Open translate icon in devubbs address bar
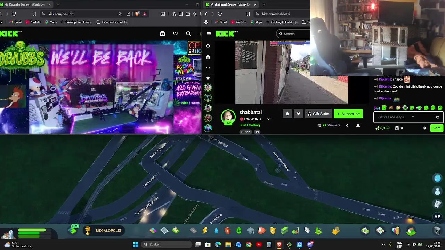Screen dimensions: 445x250 (x=121, y=14)
